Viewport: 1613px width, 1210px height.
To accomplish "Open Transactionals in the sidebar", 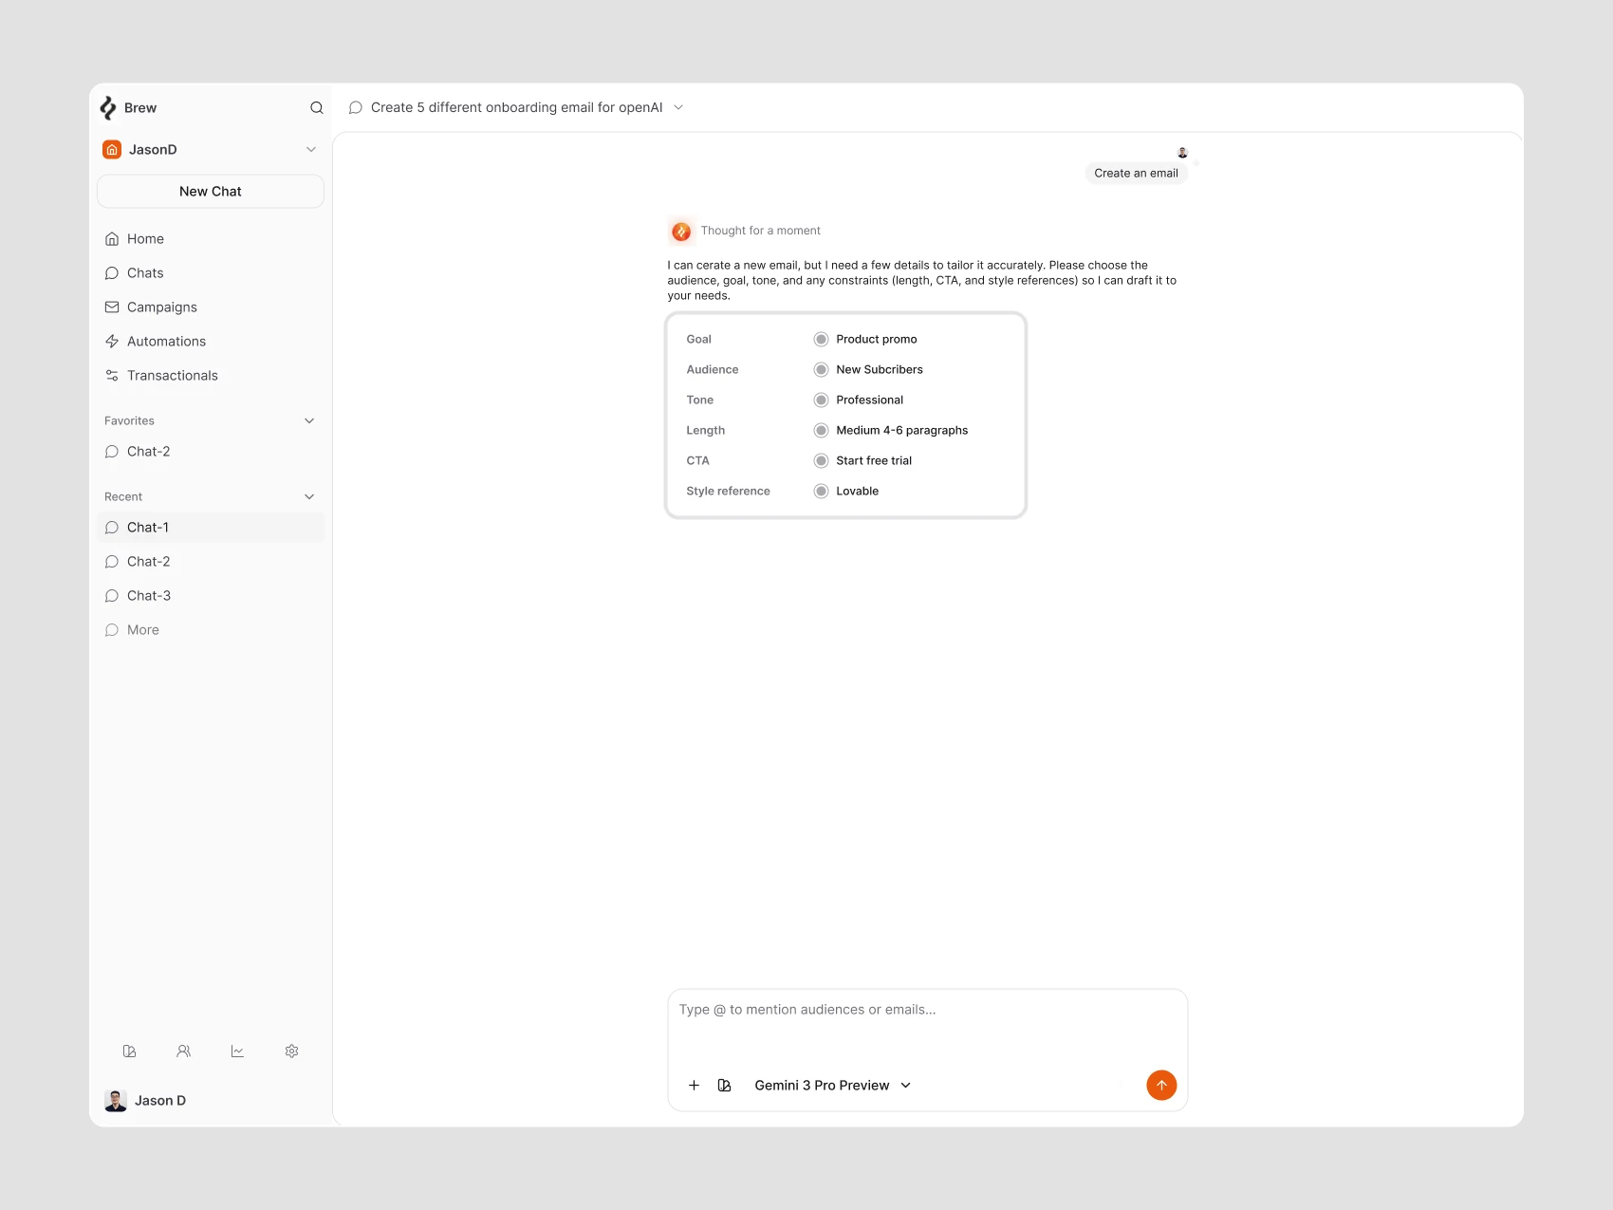I will coord(211,376).
